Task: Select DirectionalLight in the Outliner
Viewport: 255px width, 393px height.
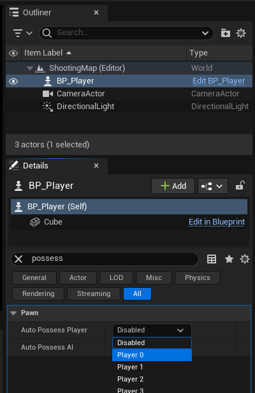Action: tap(129, 107)
